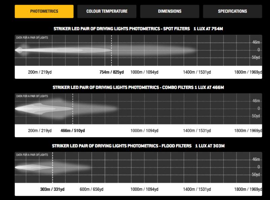Viewport: 270px width, 200px height.
Task: Click the 1400m / 1531yd label in flood chart
Action: point(197,189)
